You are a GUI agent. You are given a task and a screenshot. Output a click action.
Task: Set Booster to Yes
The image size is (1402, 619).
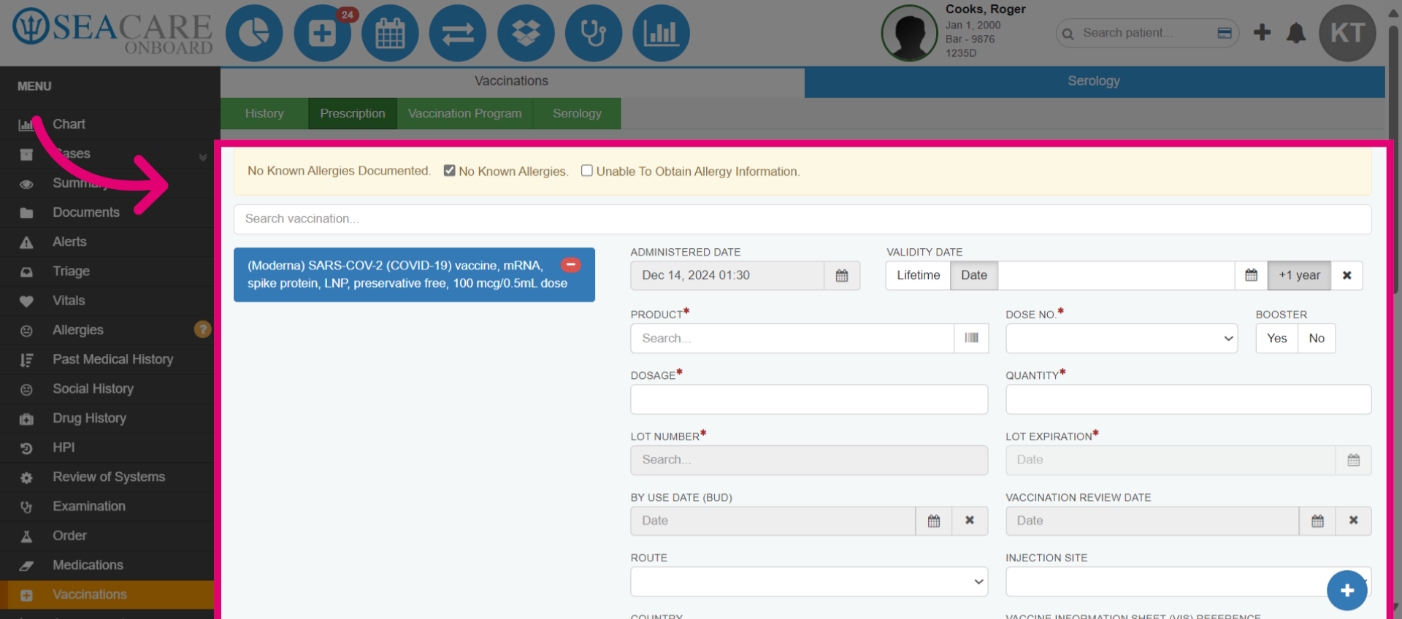pos(1276,338)
